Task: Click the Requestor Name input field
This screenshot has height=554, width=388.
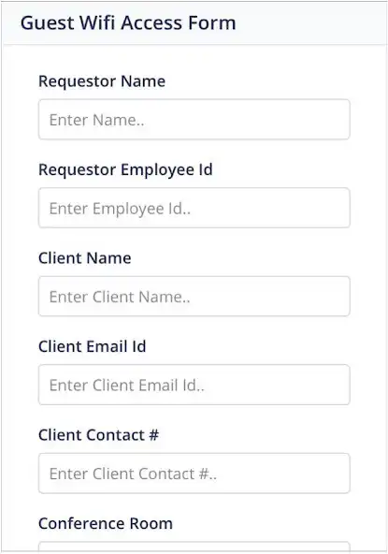Action: 194,120
